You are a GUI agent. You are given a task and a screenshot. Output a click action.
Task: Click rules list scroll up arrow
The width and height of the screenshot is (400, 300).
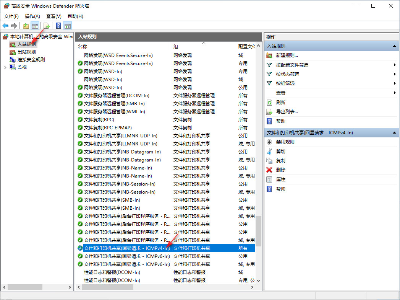tap(258, 46)
